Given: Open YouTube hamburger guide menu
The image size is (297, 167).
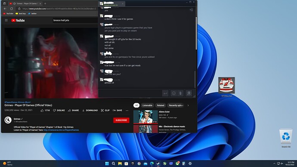Looking at the screenshot, I should coord(6,20).
